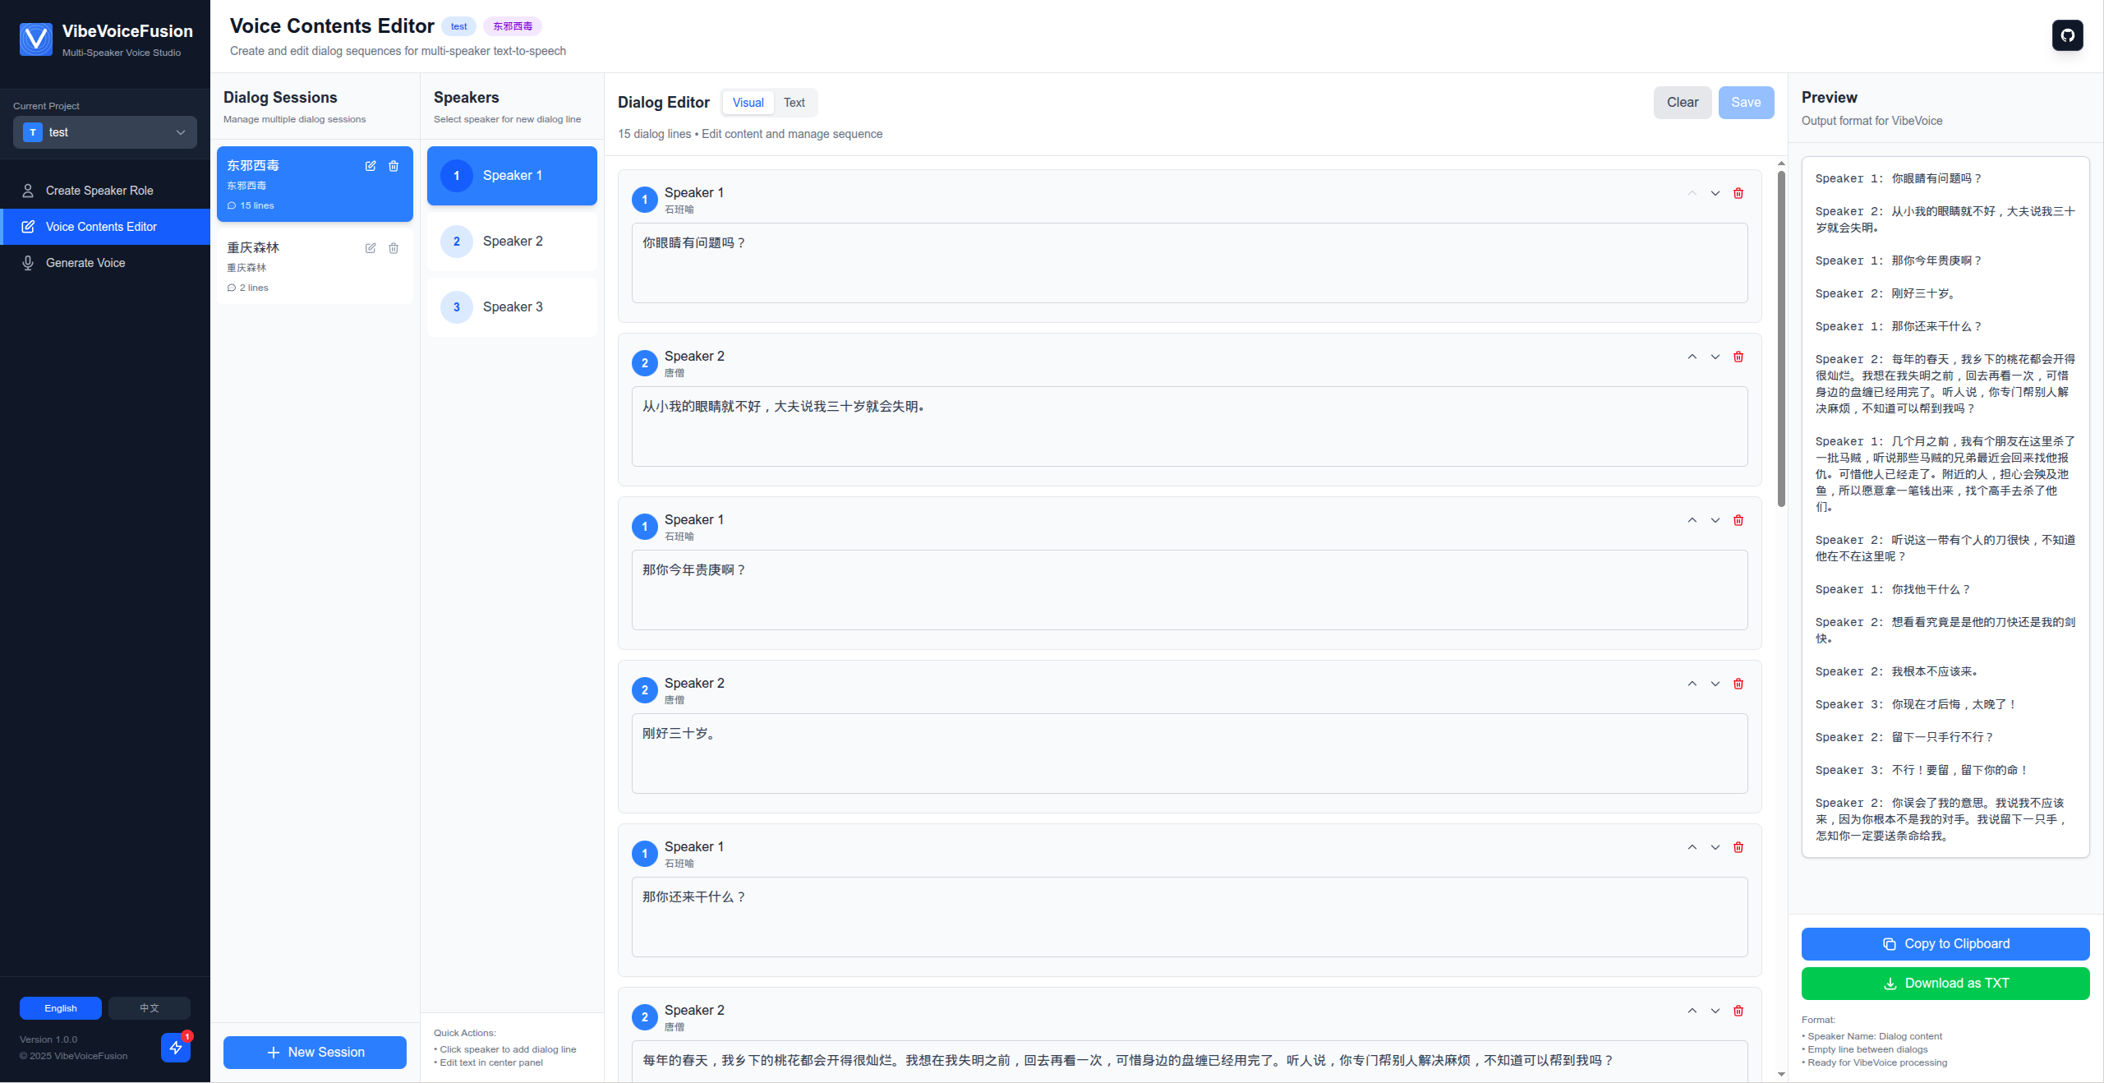Delete the line 每年的春天

point(1738,1011)
